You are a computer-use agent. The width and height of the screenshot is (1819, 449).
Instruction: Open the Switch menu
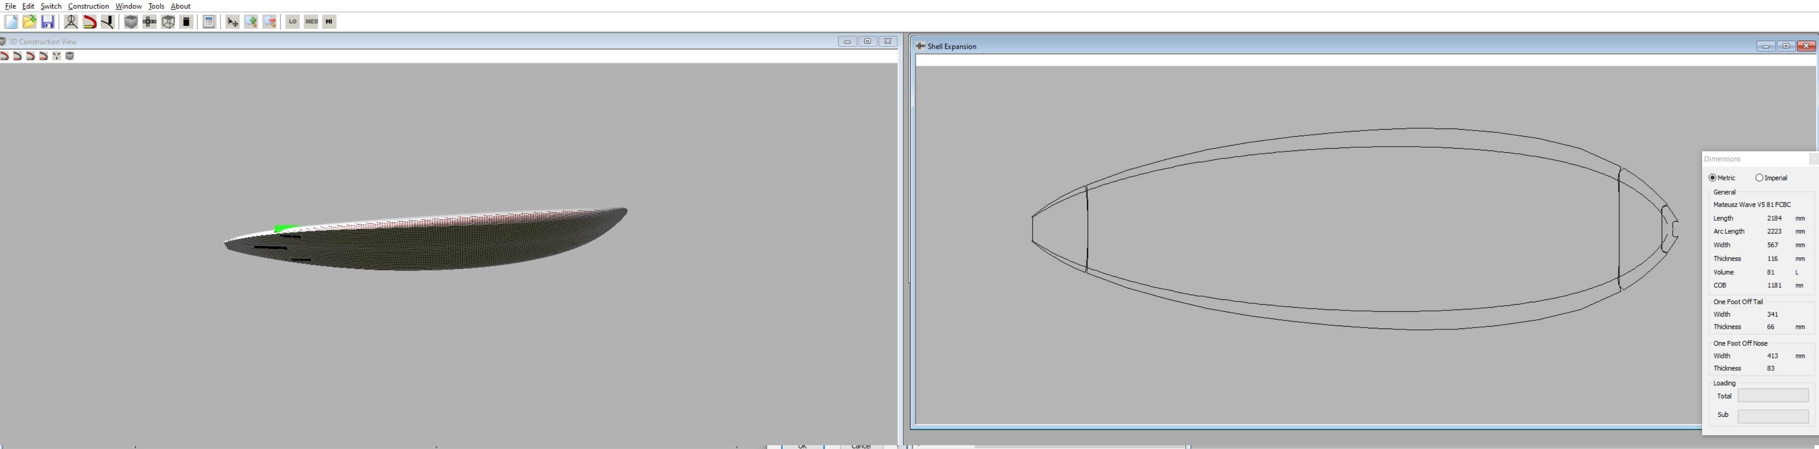(x=51, y=6)
